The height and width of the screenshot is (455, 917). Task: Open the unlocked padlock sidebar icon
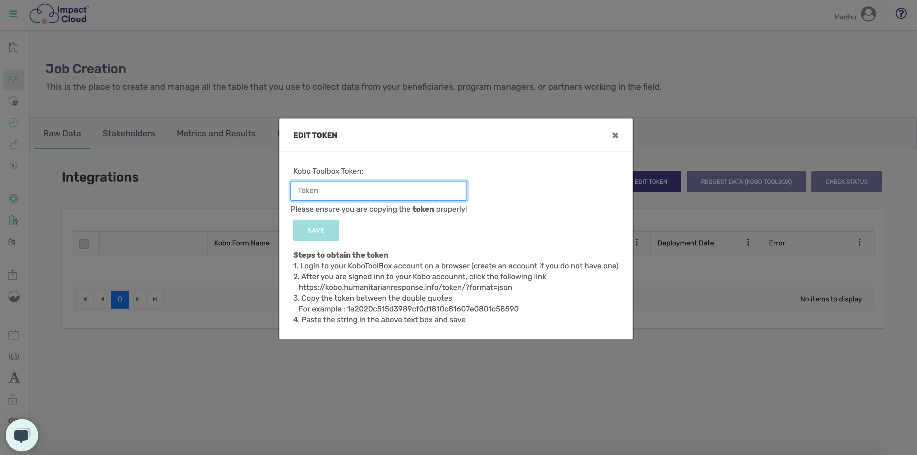[13, 399]
